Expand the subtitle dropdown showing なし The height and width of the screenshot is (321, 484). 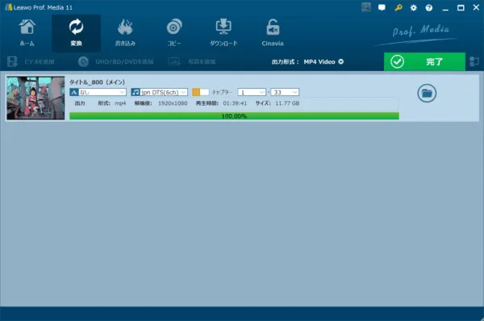tap(98, 92)
